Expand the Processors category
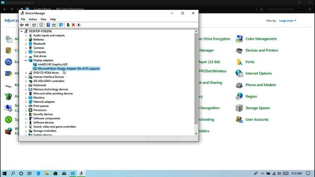The height and width of the screenshot is (177, 315). (26, 110)
